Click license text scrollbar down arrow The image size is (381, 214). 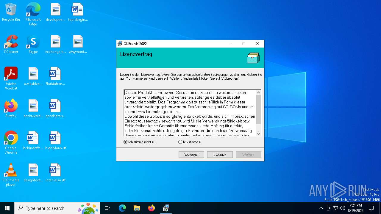click(x=258, y=133)
